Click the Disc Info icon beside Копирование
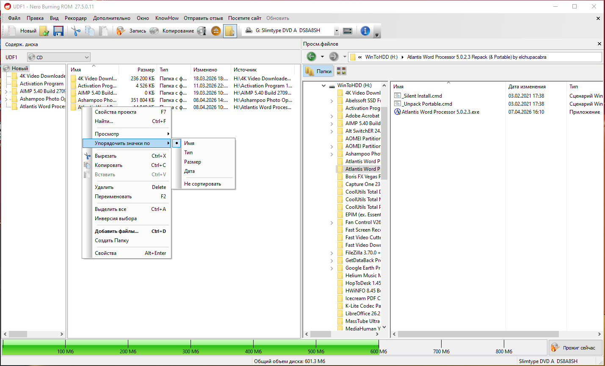Screen dimensions: 605x366 pyautogui.click(x=202, y=31)
